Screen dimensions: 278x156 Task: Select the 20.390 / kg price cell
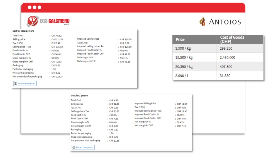tap(194, 67)
